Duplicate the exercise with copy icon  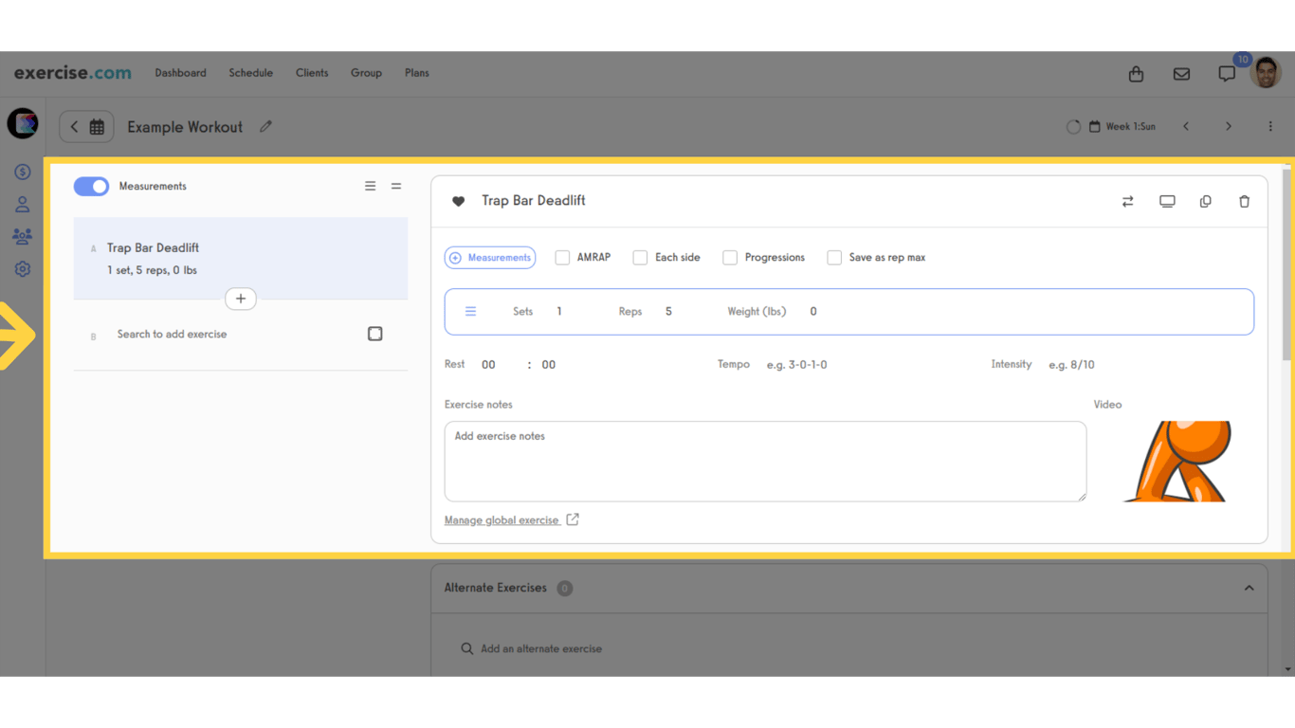(x=1206, y=201)
